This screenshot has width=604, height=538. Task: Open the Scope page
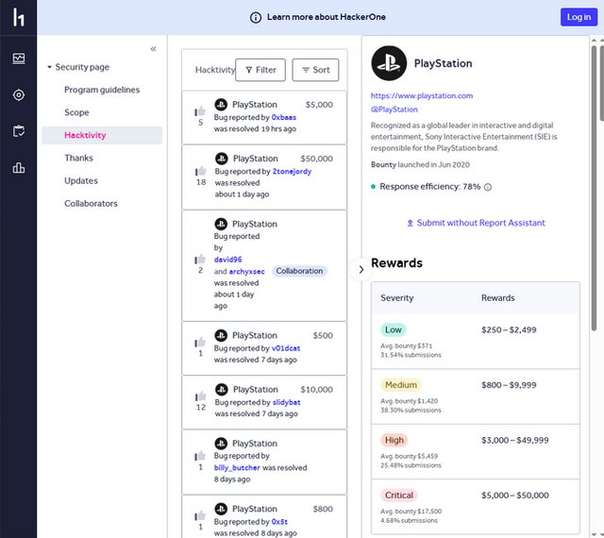coord(76,112)
